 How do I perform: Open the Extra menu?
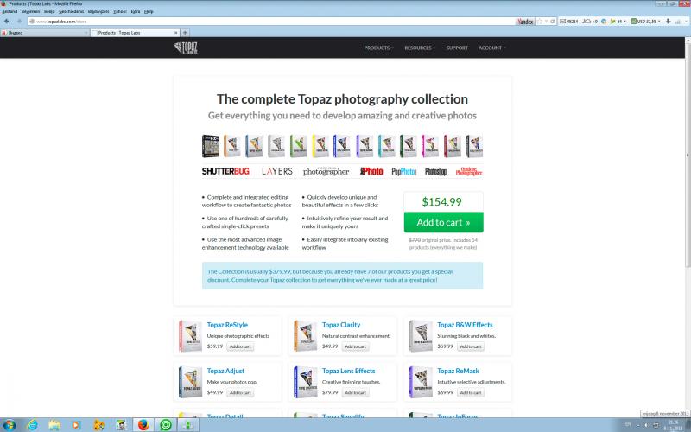coord(136,11)
